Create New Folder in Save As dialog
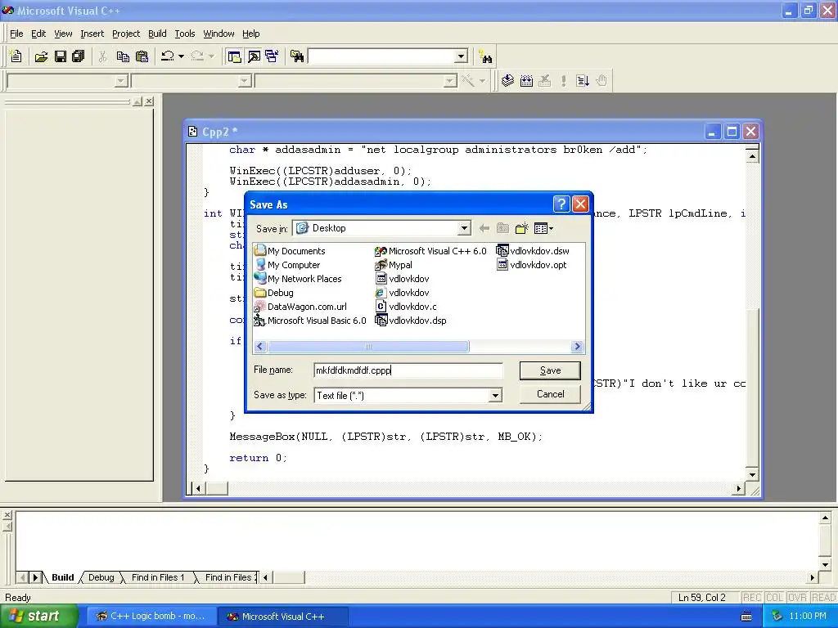Image resolution: width=838 pixels, height=628 pixels. pyautogui.click(x=521, y=229)
